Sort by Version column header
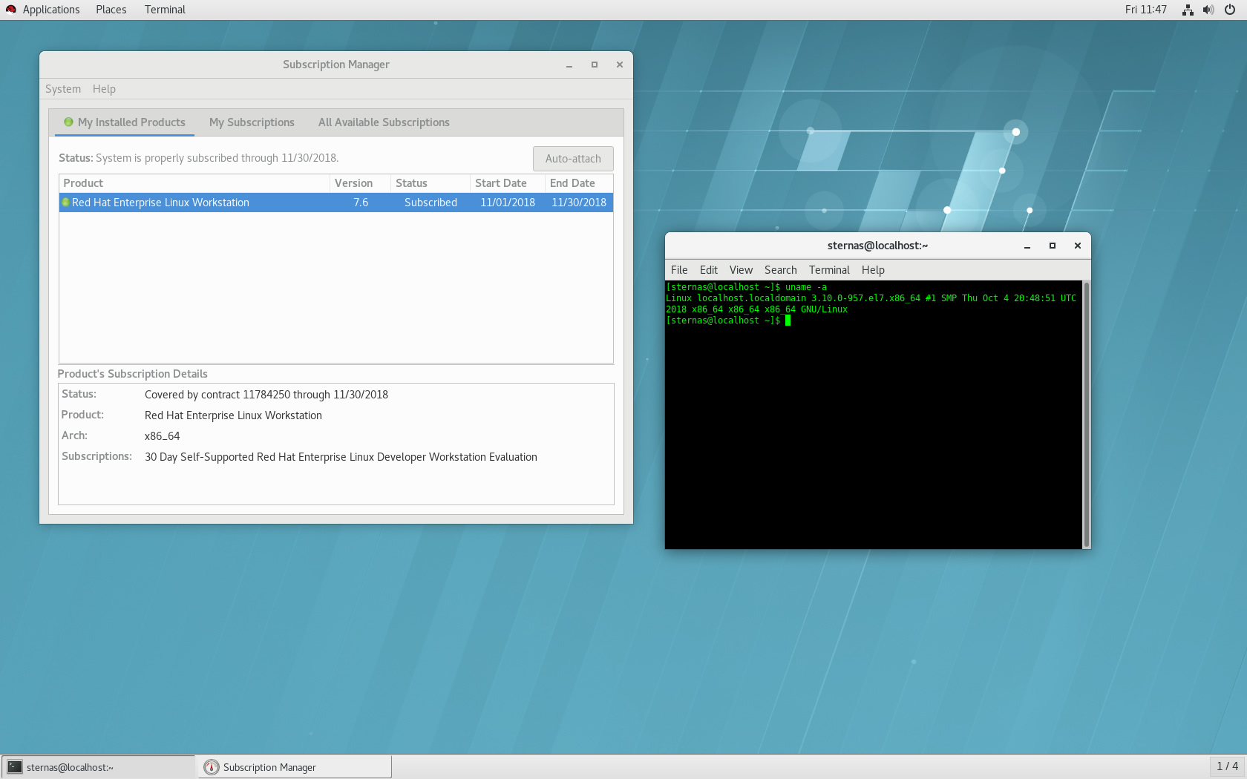 [x=361, y=183]
